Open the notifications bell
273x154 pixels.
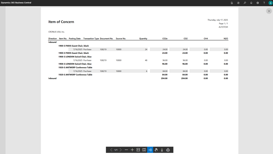coord(251,3)
